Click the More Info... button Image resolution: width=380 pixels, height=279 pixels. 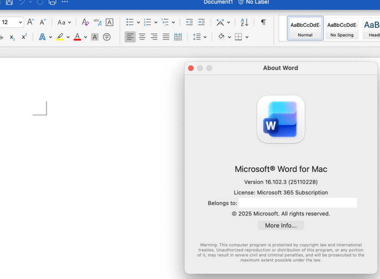point(281,225)
